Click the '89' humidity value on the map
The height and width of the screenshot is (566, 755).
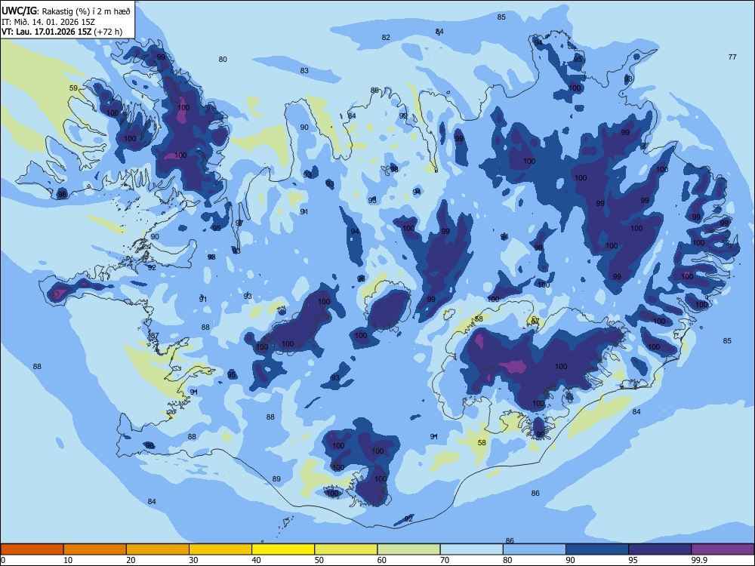276,479
